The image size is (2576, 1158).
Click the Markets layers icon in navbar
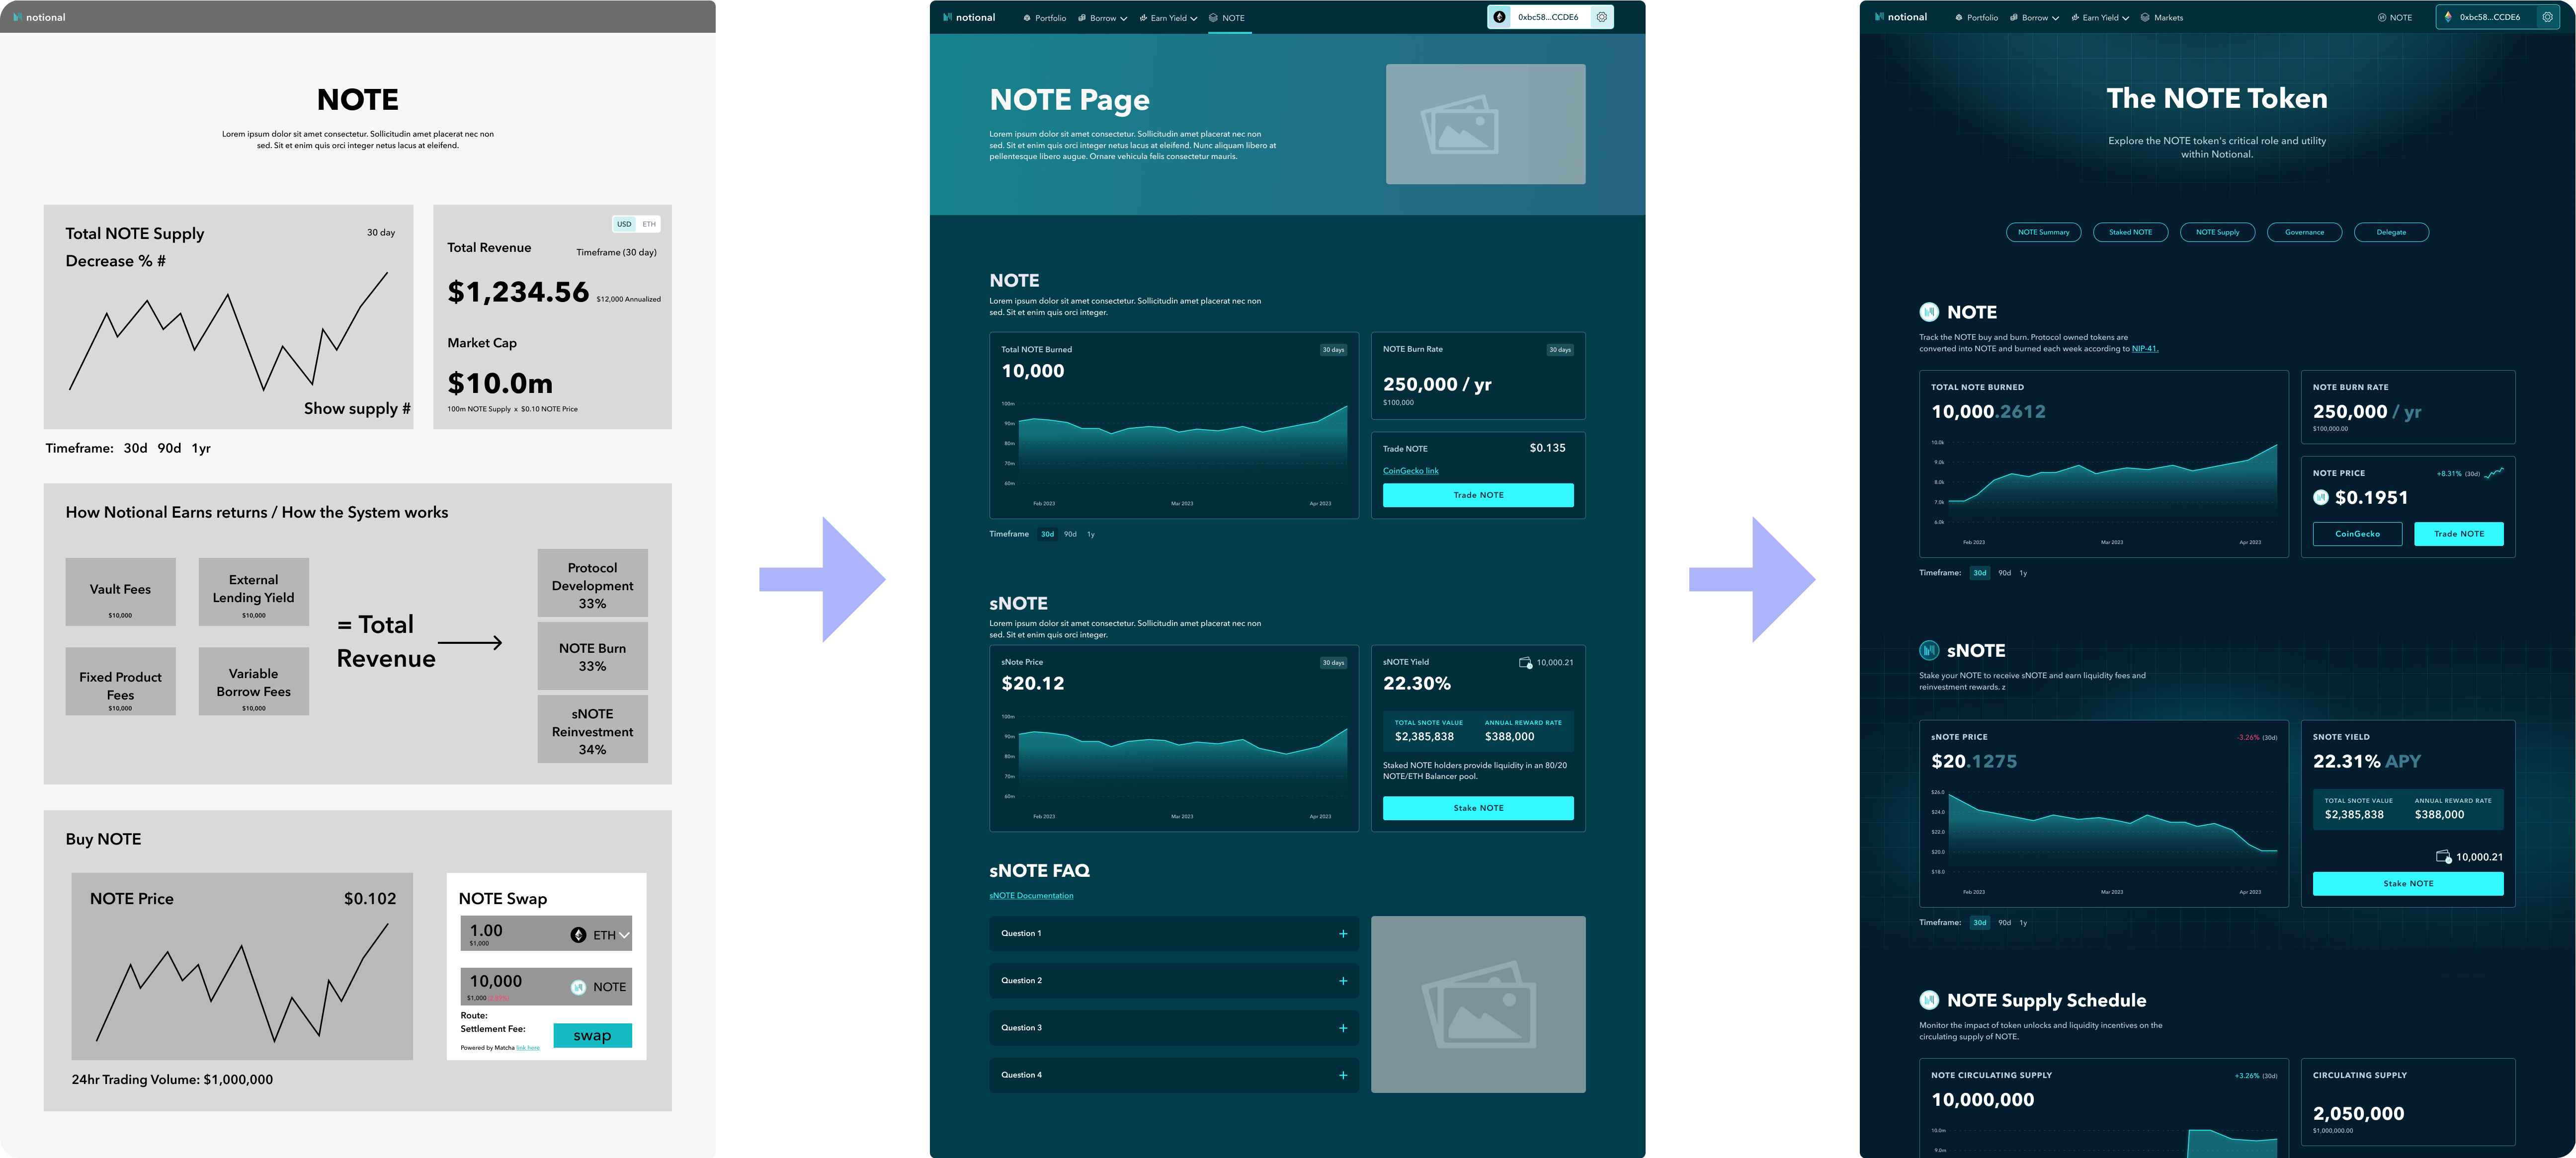click(x=2145, y=18)
